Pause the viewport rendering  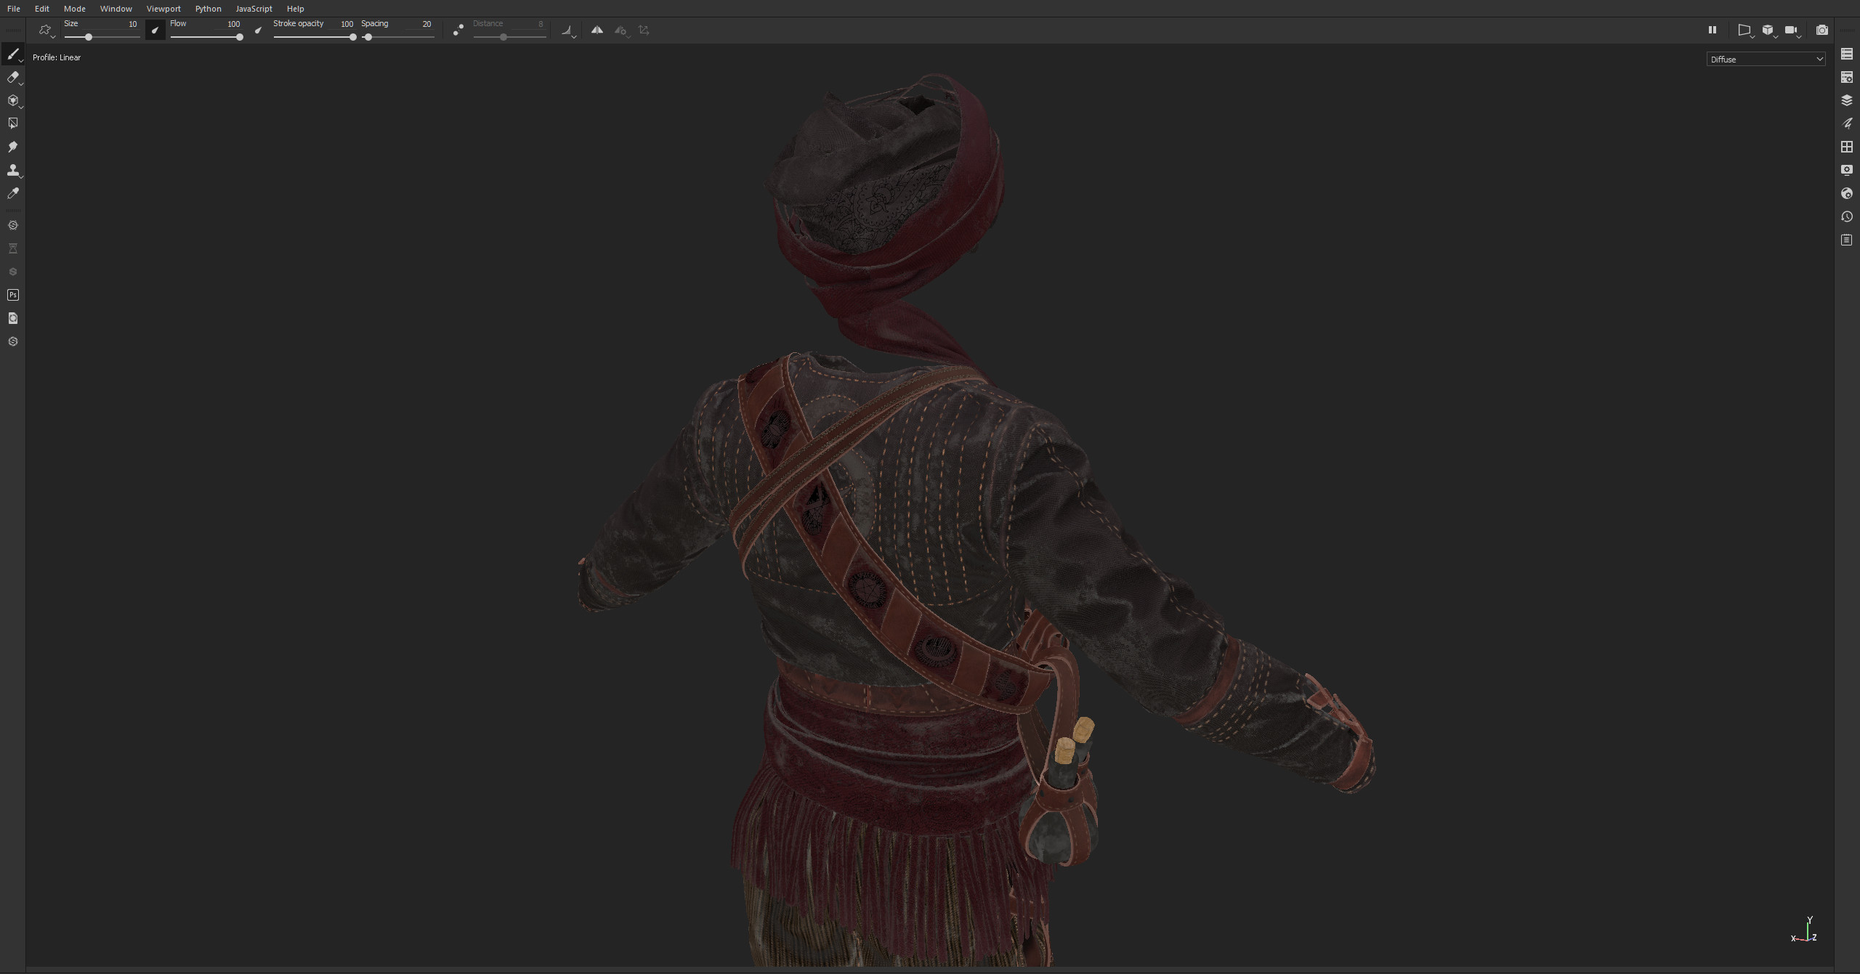pos(1712,31)
